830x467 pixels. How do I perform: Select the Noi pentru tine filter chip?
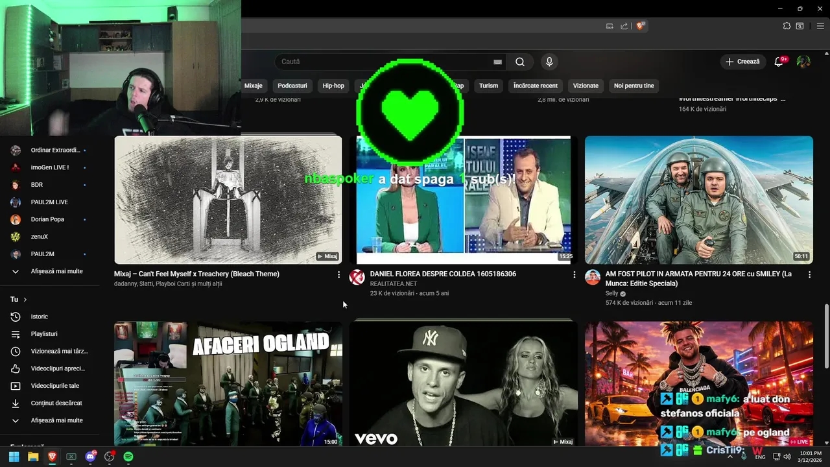pyautogui.click(x=634, y=86)
